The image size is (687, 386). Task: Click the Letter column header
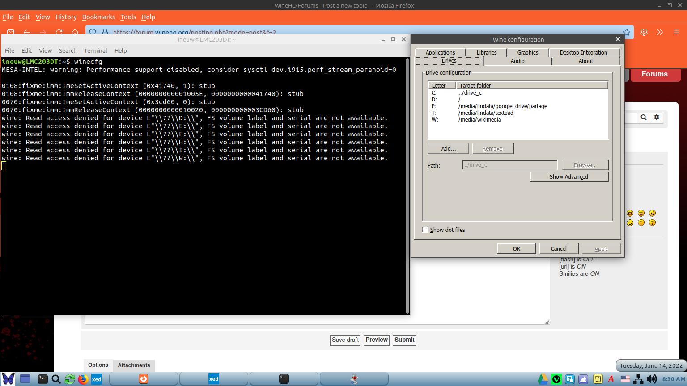coord(442,85)
